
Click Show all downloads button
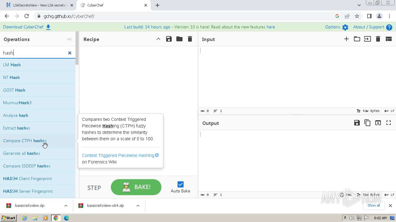(373, 205)
